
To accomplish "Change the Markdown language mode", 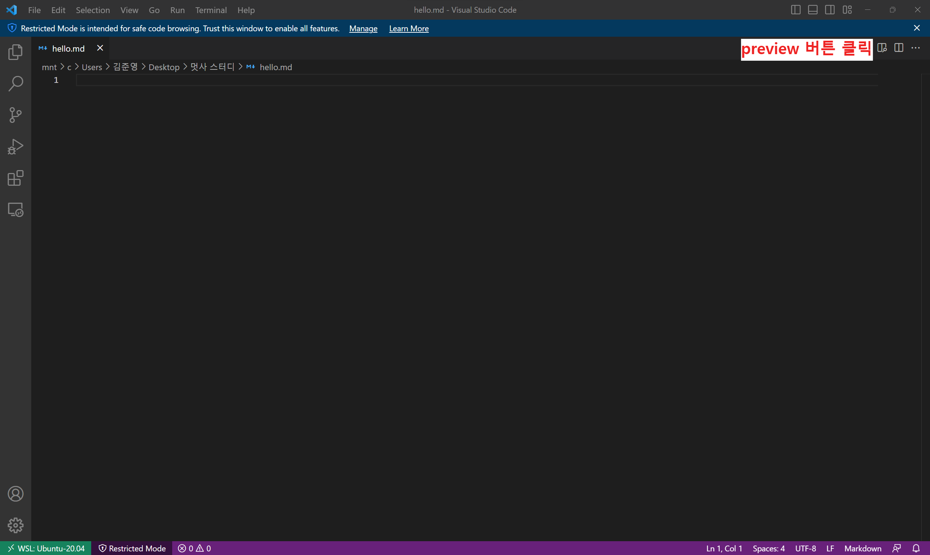I will click(863, 548).
